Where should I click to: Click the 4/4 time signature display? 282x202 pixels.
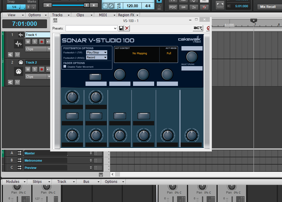[x=148, y=6]
